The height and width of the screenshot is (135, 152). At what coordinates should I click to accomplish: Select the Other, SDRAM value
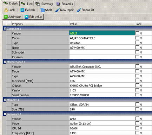102,104
